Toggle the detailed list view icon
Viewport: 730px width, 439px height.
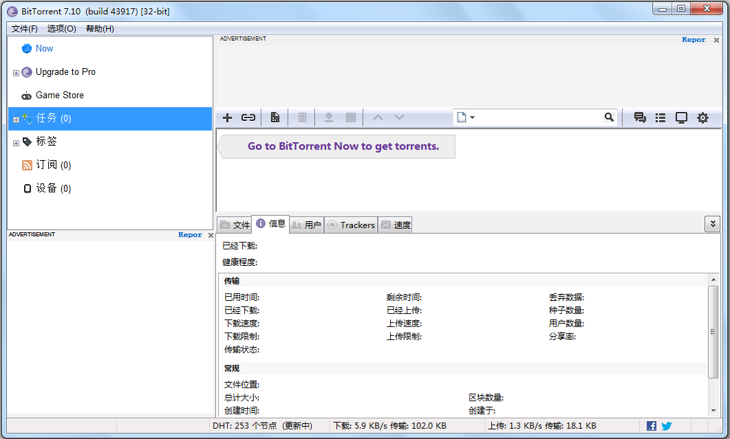[661, 117]
